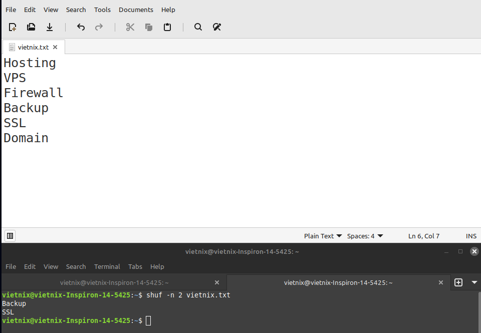Open the Terminal menu
The width and height of the screenshot is (481, 333).
107,267
